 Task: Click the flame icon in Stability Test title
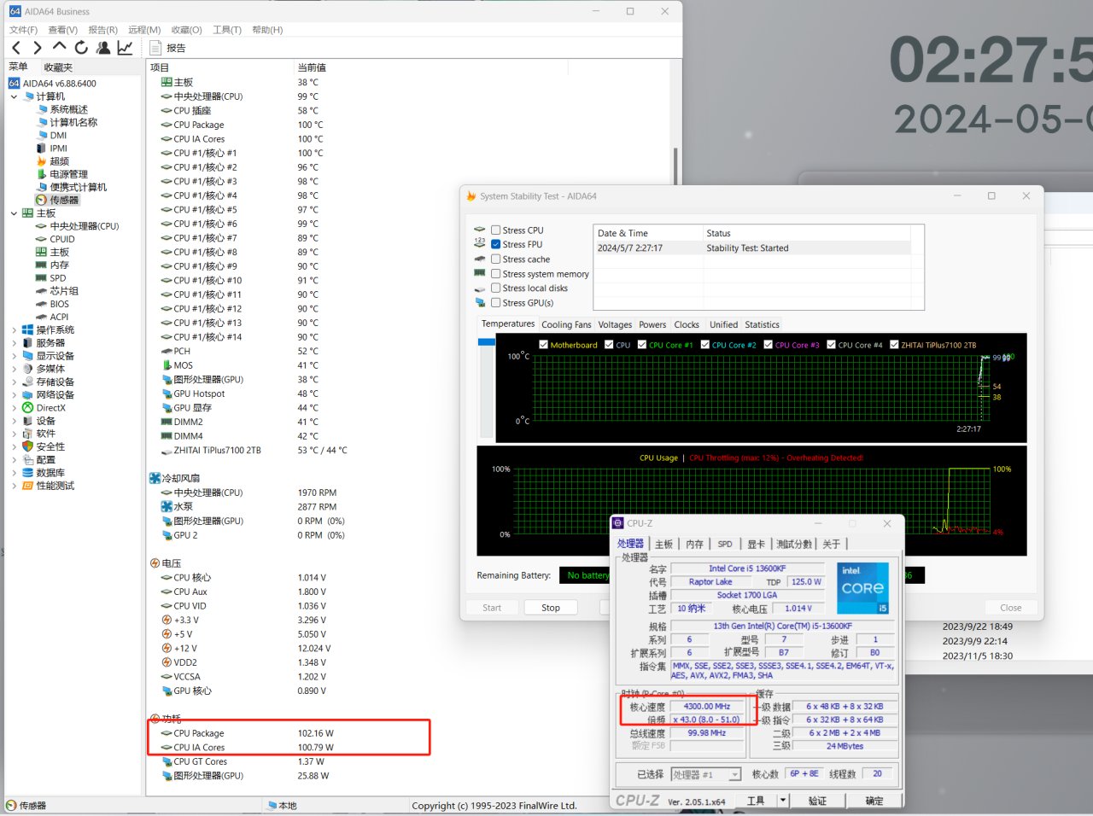(x=471, y=195)
